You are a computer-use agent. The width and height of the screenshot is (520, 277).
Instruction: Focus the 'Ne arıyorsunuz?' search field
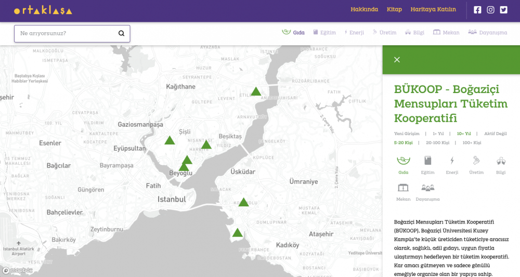[72, 33]
